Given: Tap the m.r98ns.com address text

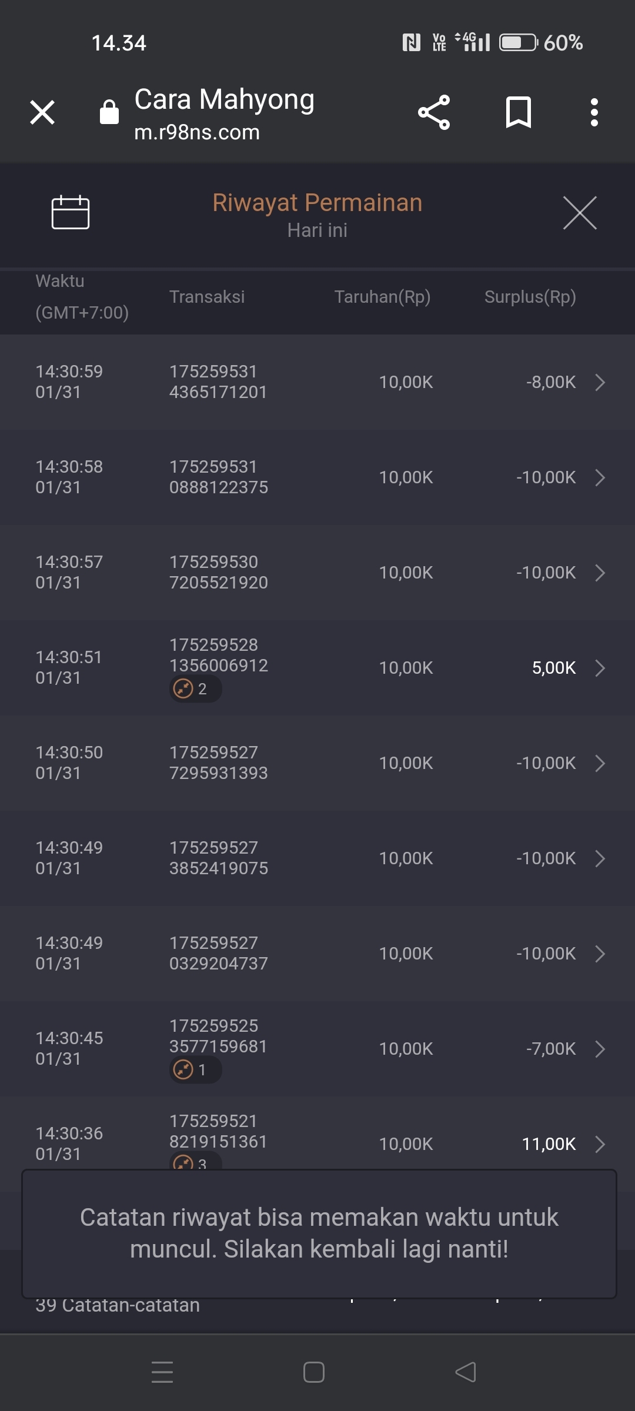Looking at the screenshot, I should tap(197, 132).
